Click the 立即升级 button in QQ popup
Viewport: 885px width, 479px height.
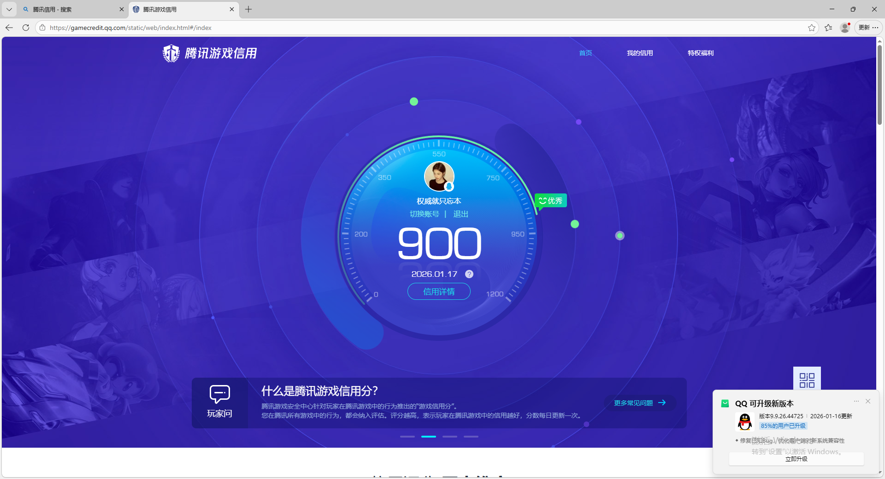click(796, 459)
